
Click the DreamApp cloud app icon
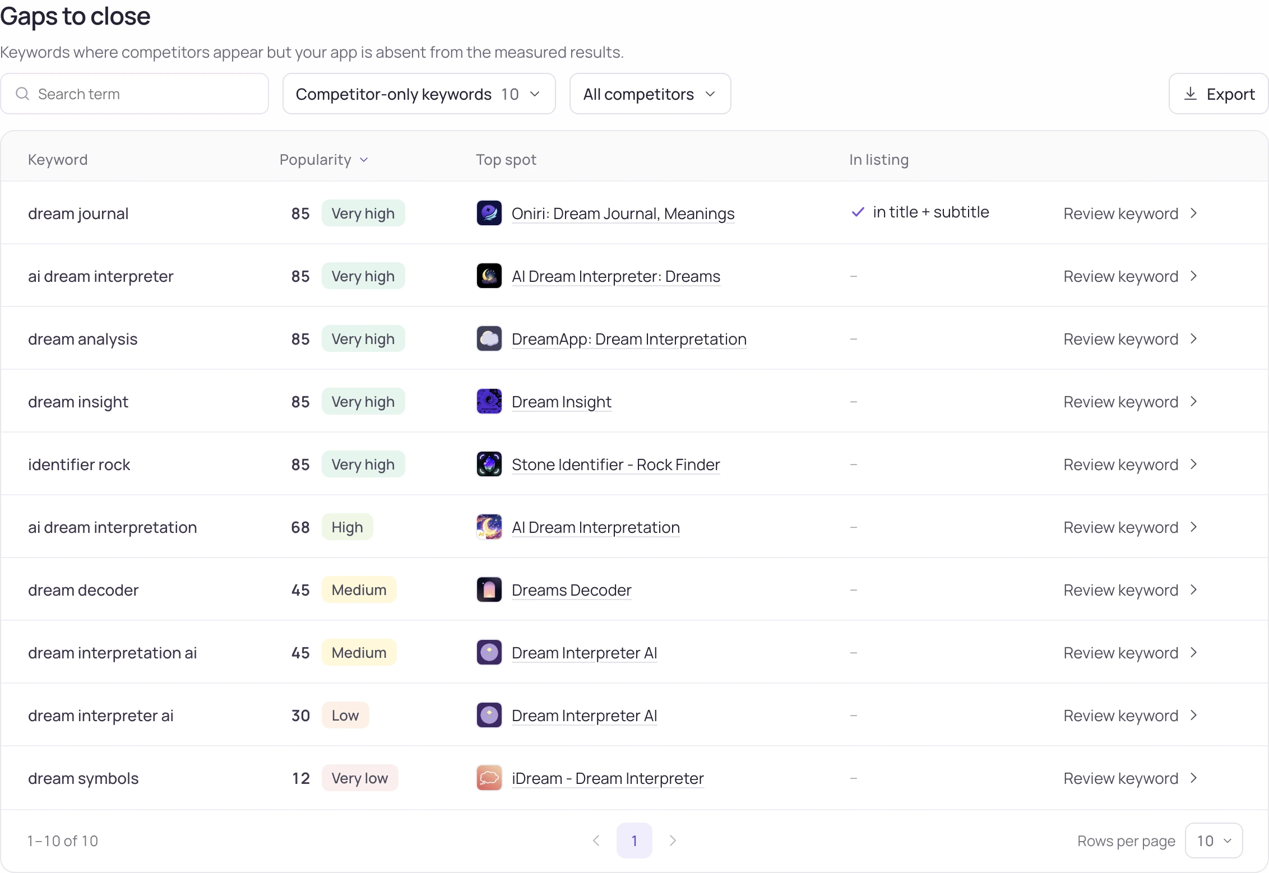(489, 339)
